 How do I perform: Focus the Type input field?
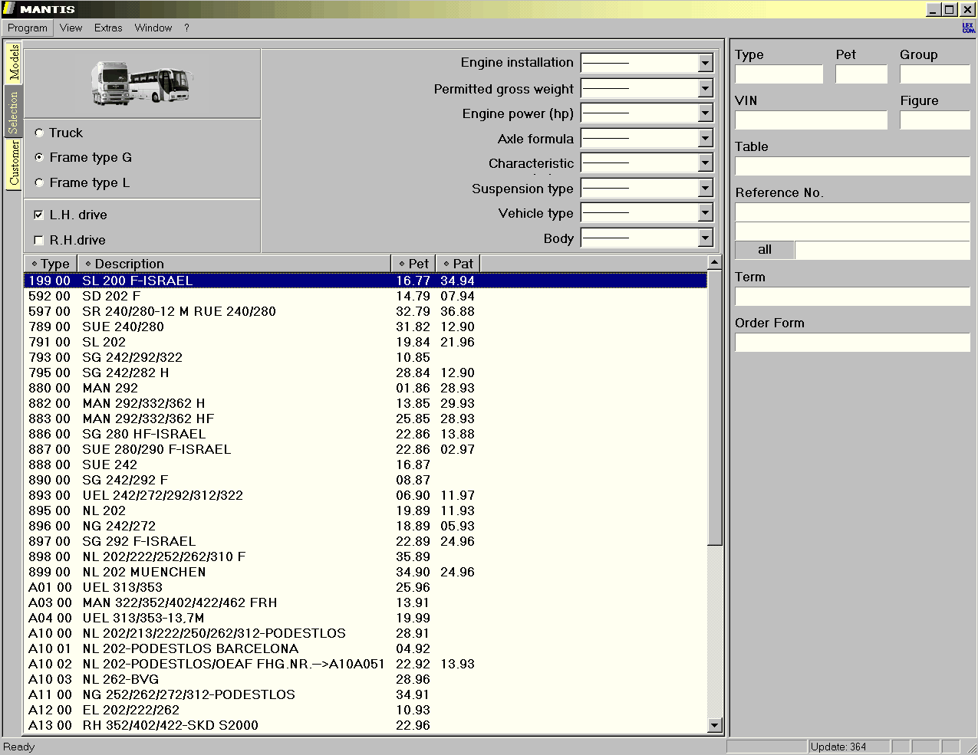pyautogui.click(x=779, y=74)
